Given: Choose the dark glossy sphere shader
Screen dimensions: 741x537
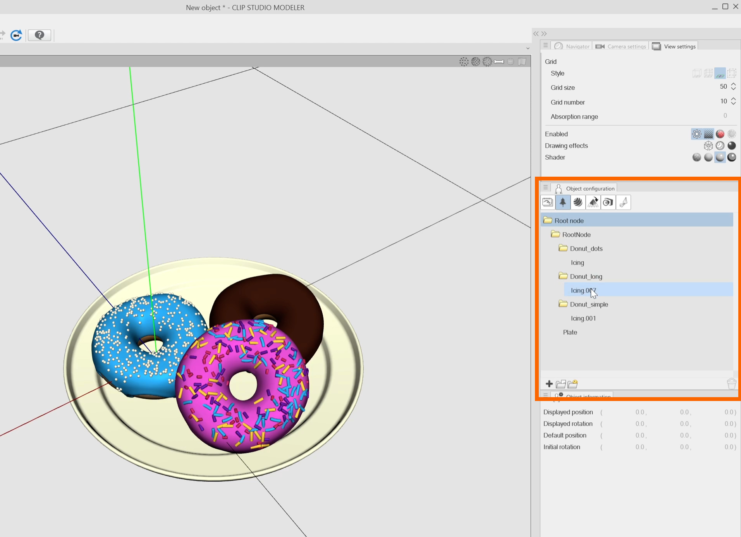Looking at the screenshot, I should pos(732,157).
